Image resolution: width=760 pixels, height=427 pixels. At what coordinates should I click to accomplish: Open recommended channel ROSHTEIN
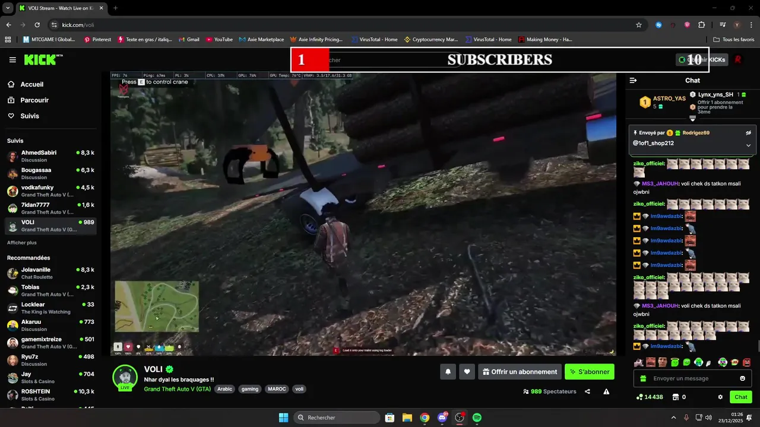pos(50,395)
